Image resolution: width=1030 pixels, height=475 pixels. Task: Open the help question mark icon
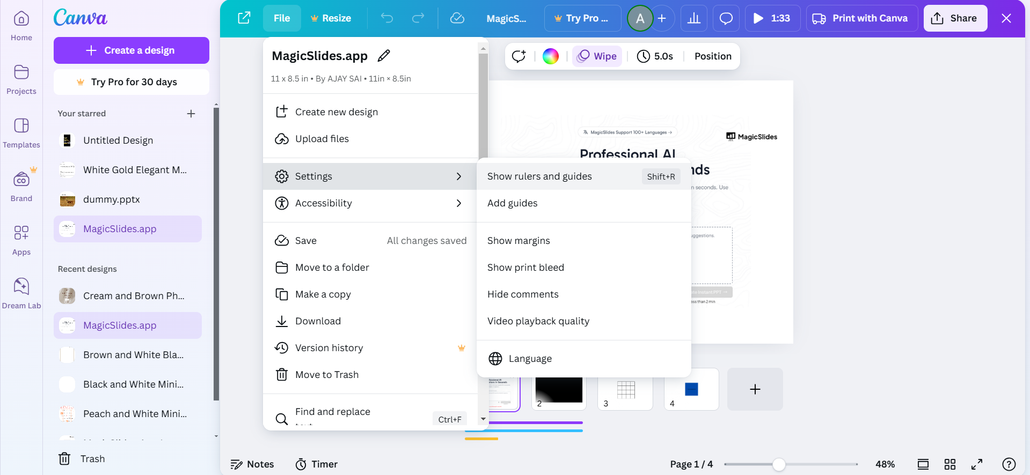pos(1009,464)
